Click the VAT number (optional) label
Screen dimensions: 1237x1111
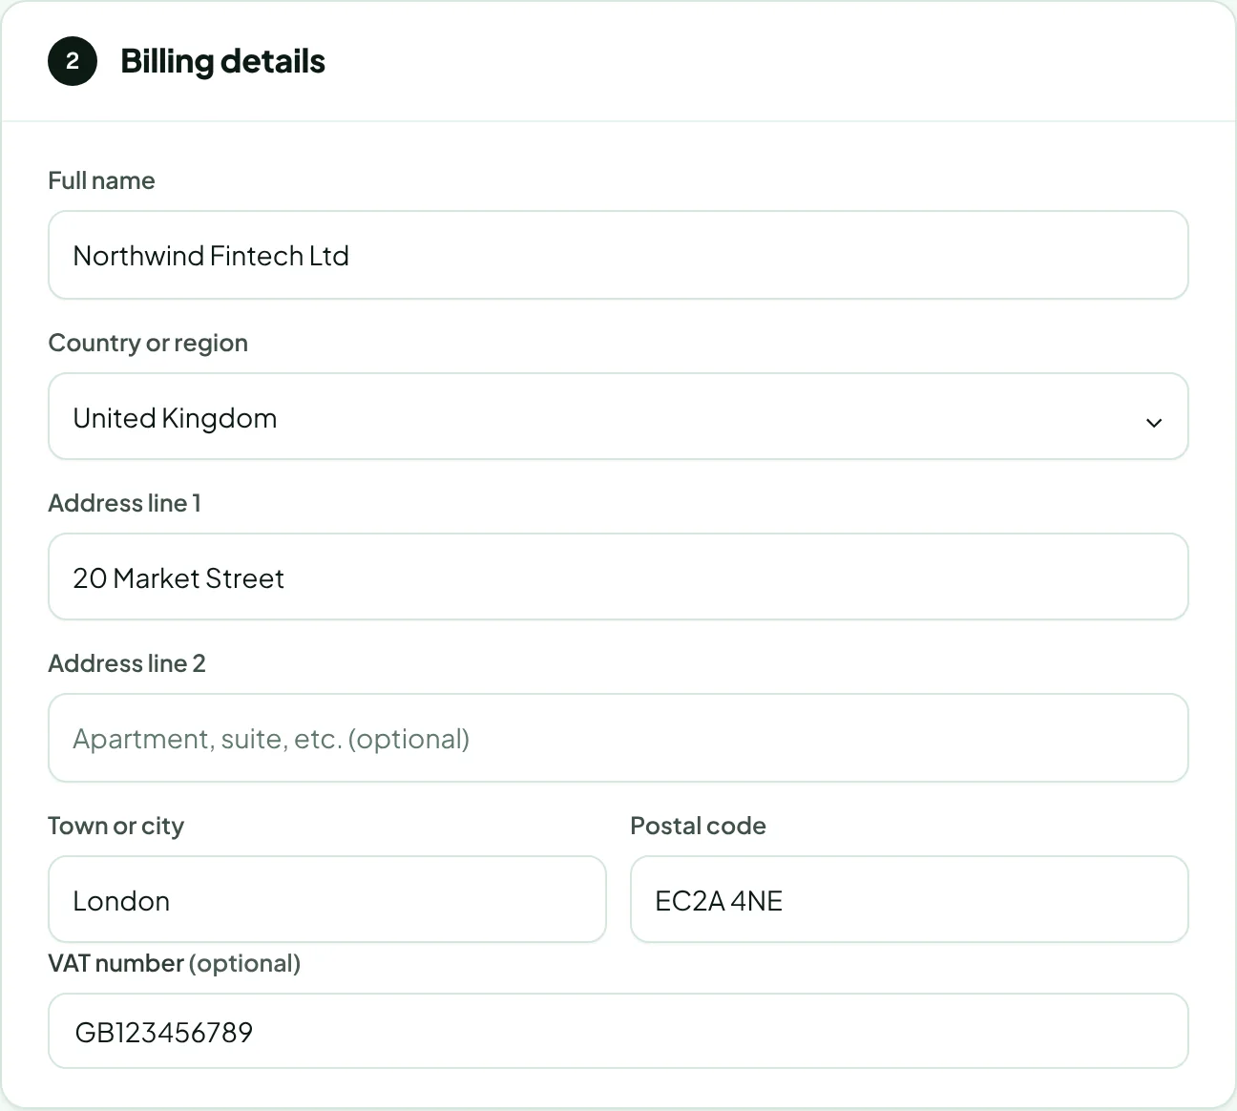pyautogui.click(x=175, y=963)
